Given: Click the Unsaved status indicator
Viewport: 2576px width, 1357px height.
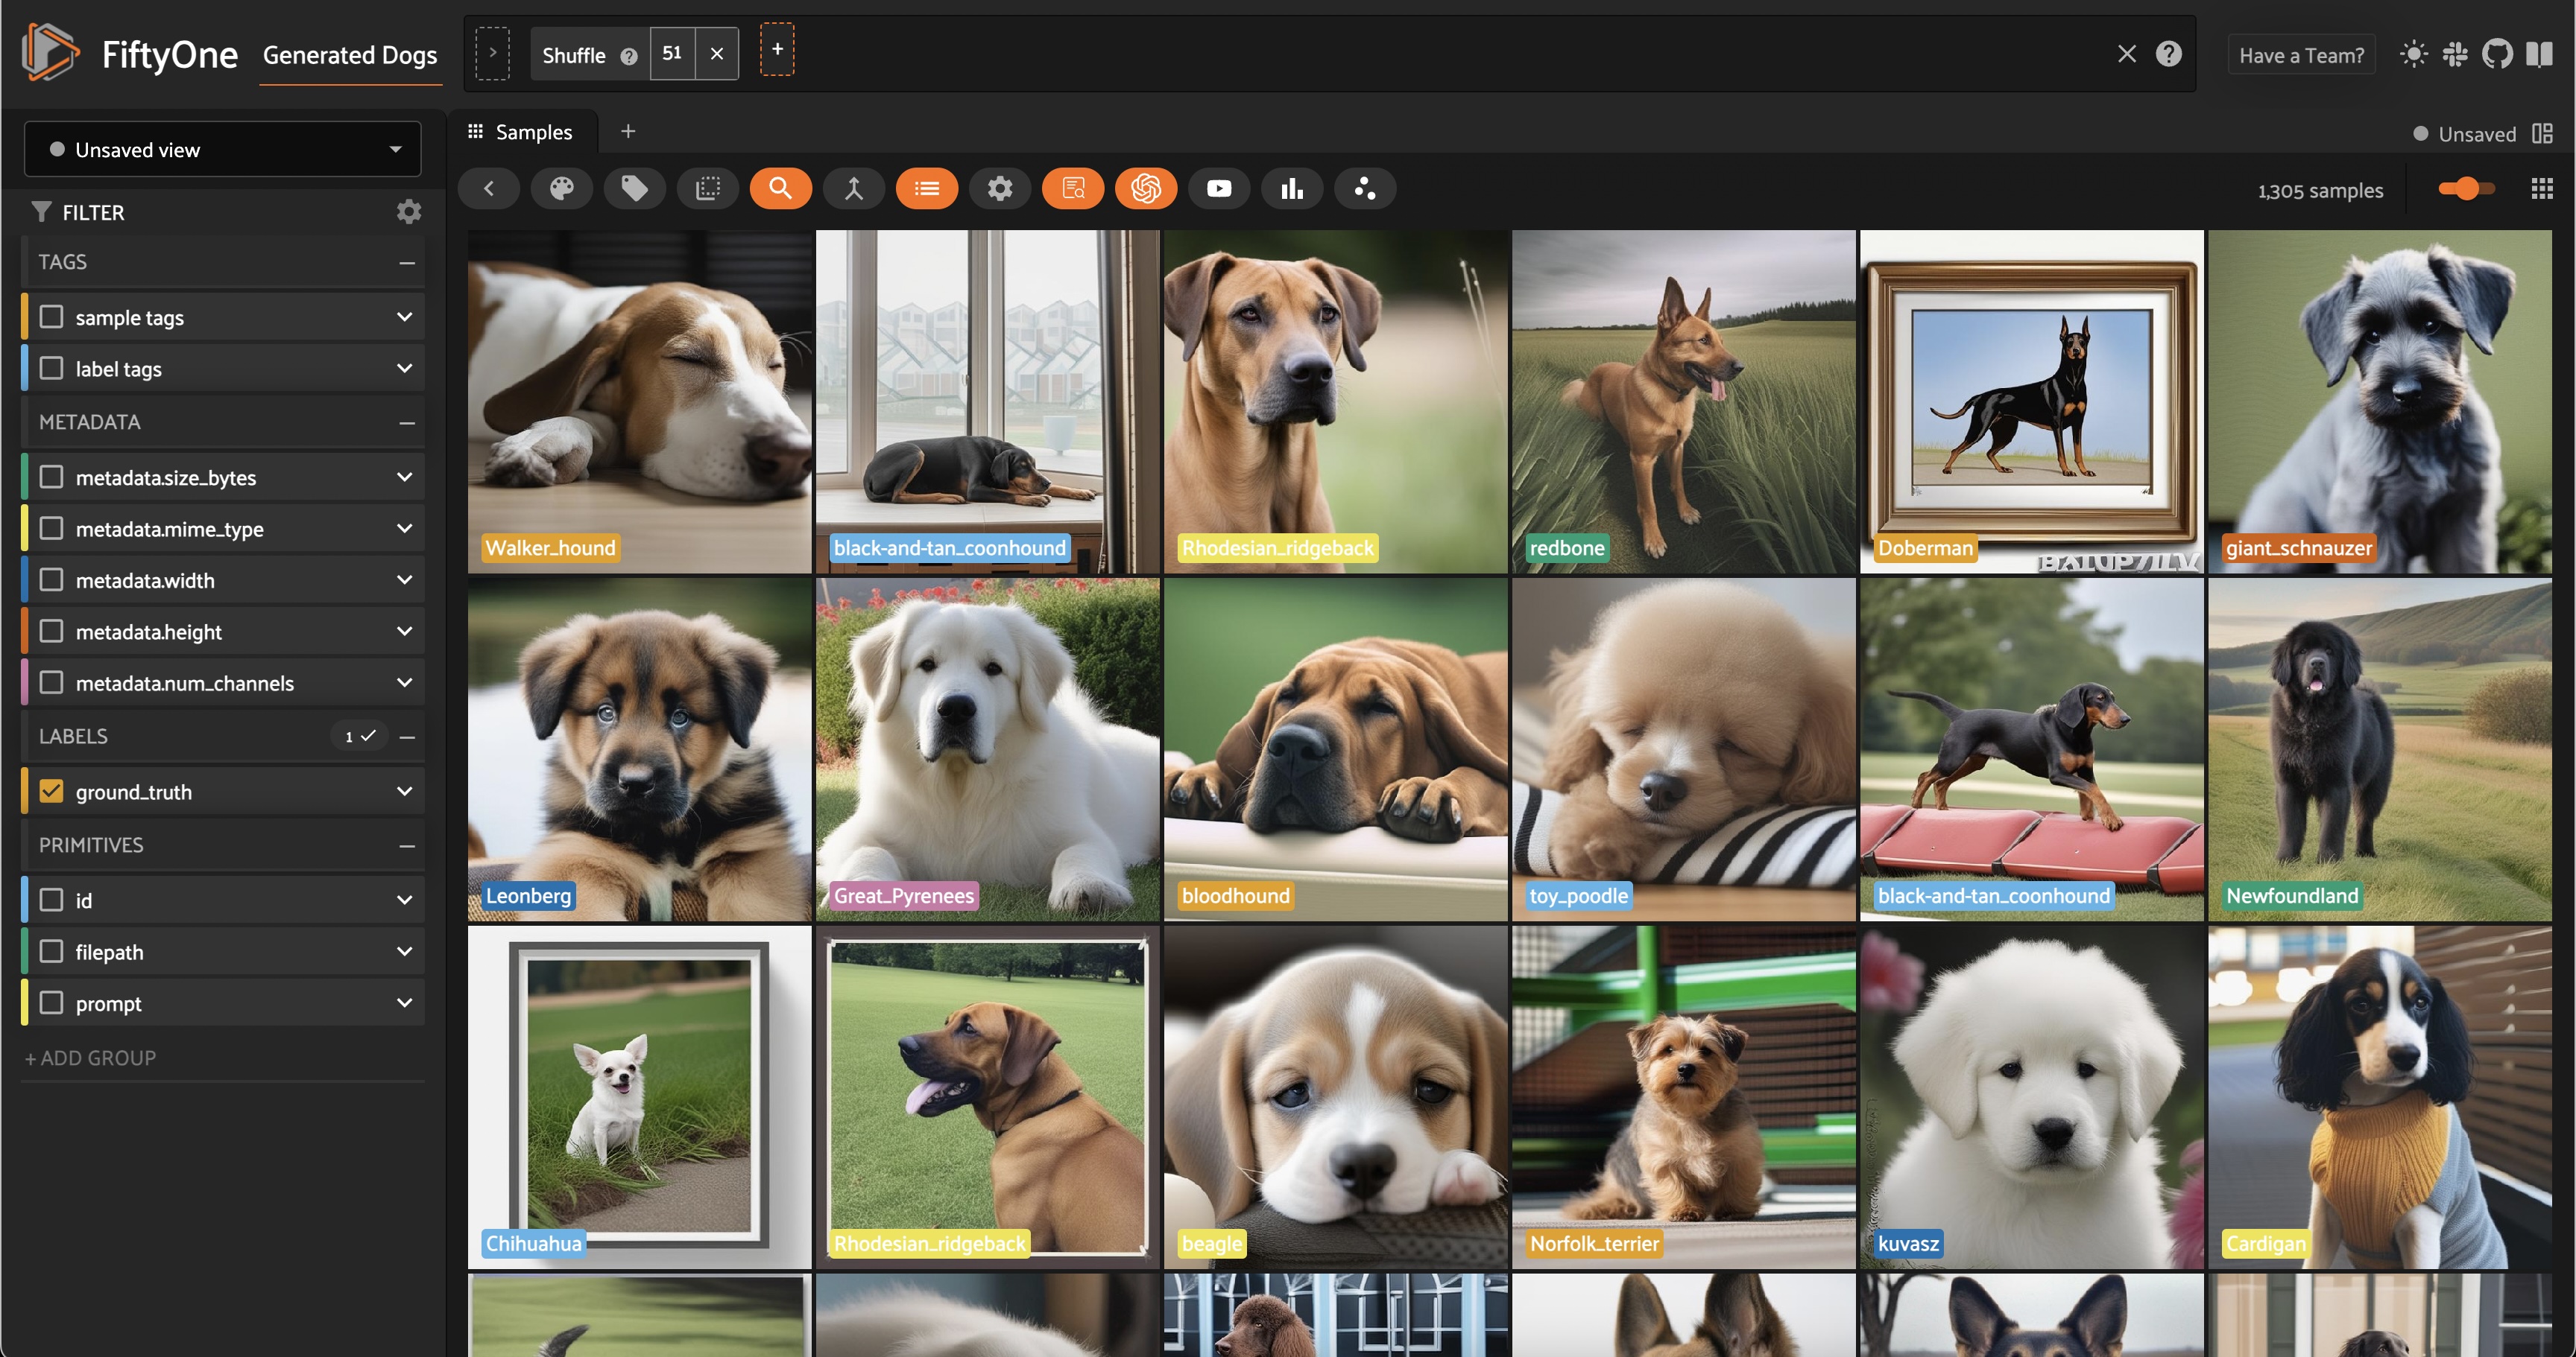Looking at the screenshot, I should pos(2464,133).
